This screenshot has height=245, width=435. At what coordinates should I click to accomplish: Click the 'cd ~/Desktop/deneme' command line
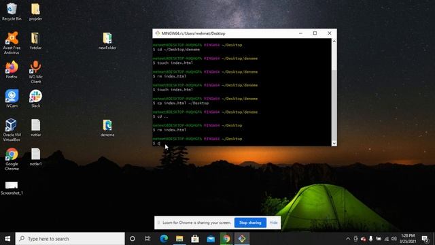pyautogui.click(x=176, y=50)
